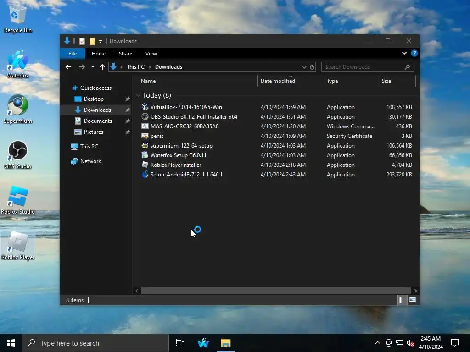Click the MAS_AIO command script icon
This screenshot has height=352, width=470.
click(145, 126)
